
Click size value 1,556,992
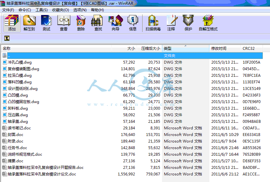127,174
